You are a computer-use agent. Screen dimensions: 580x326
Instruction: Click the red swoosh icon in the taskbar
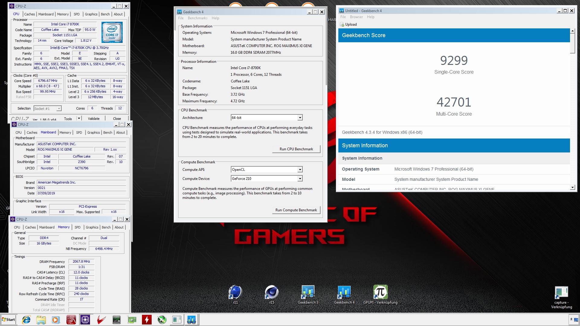(x=101, y=320)
